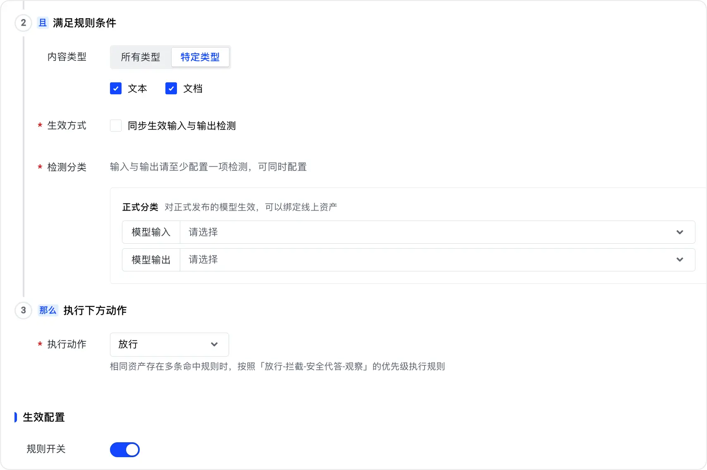Click the 检测分类 label
The height and width of the screenshot is (470, 707).
pyautogui.click(x=67, y=167)
